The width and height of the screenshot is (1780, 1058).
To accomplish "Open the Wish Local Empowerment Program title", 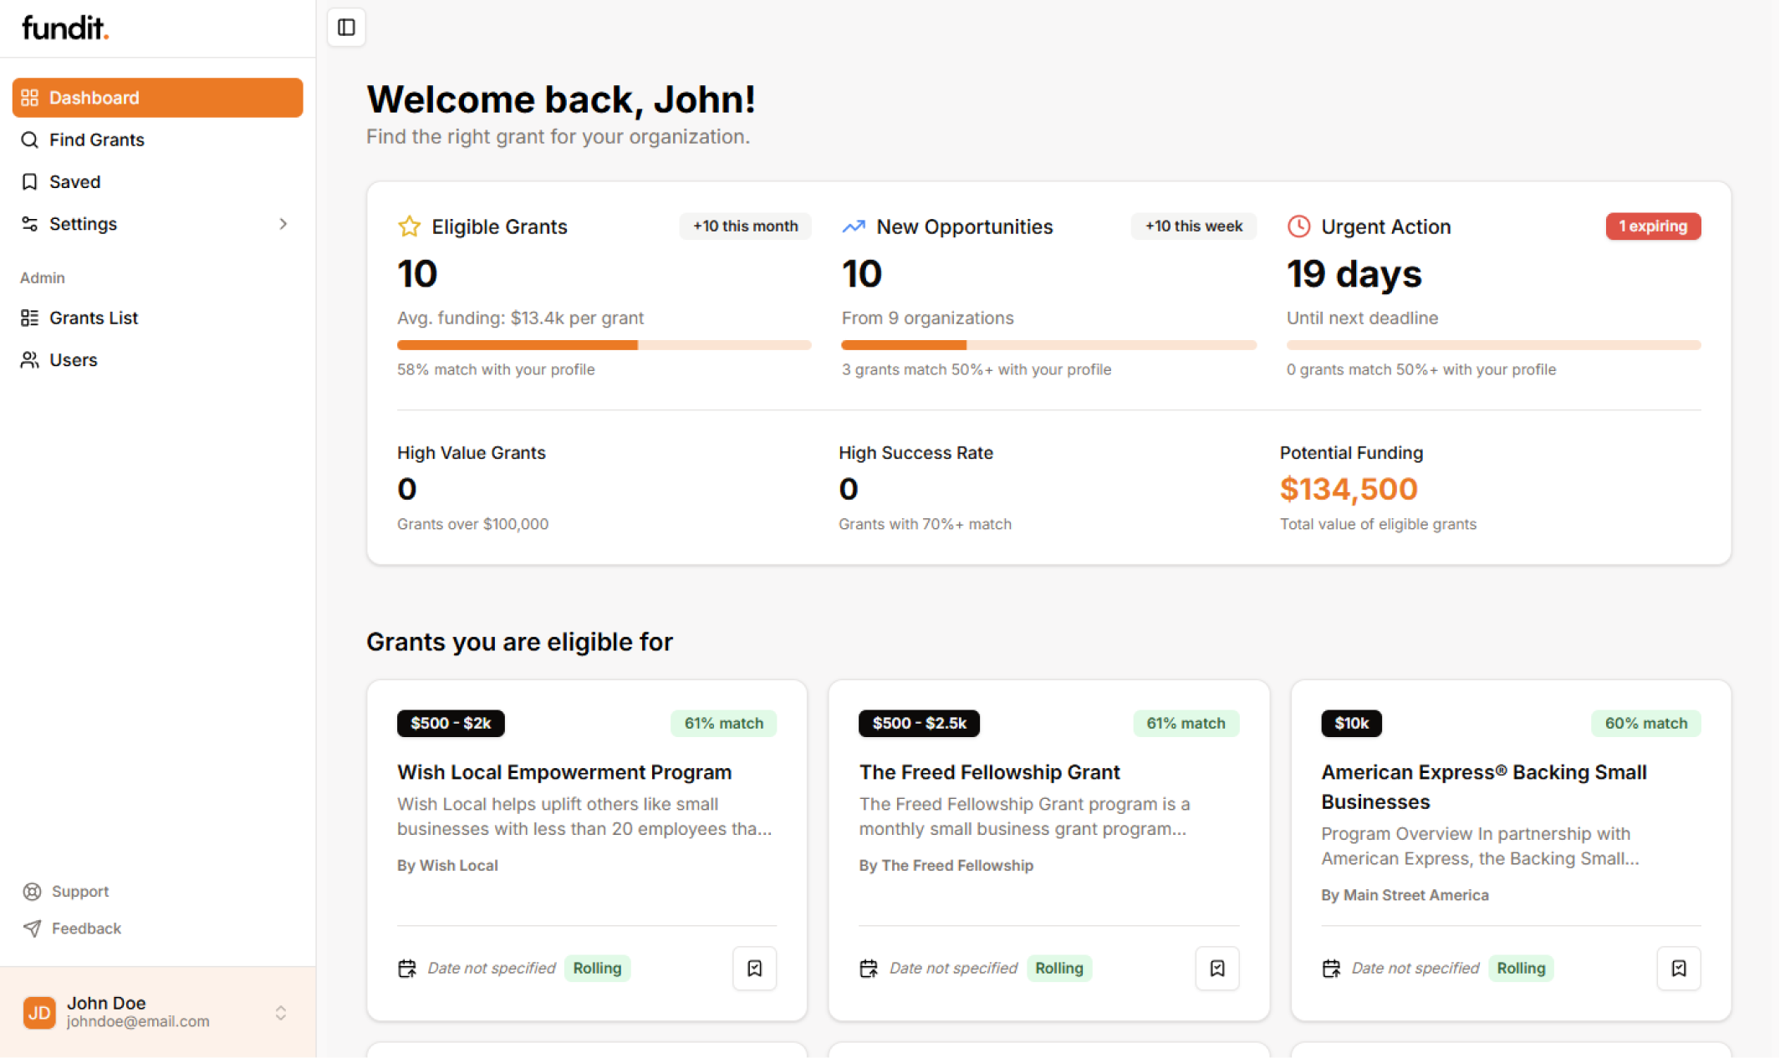I will (x=564, y=772).
